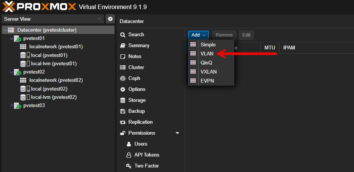
Task: Select EVPN in the Add dropdown
Action: click(x=207, y=81)
